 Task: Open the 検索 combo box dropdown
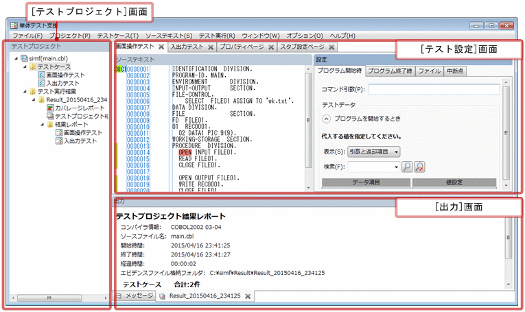point(396,167)
